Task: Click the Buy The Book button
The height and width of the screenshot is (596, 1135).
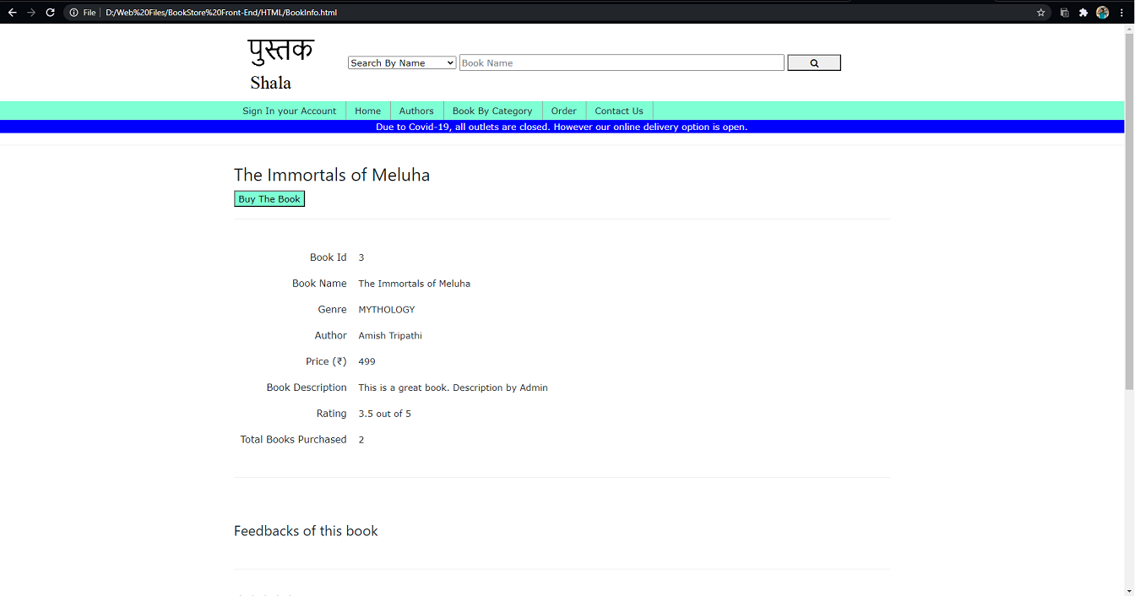Action: 269,198
